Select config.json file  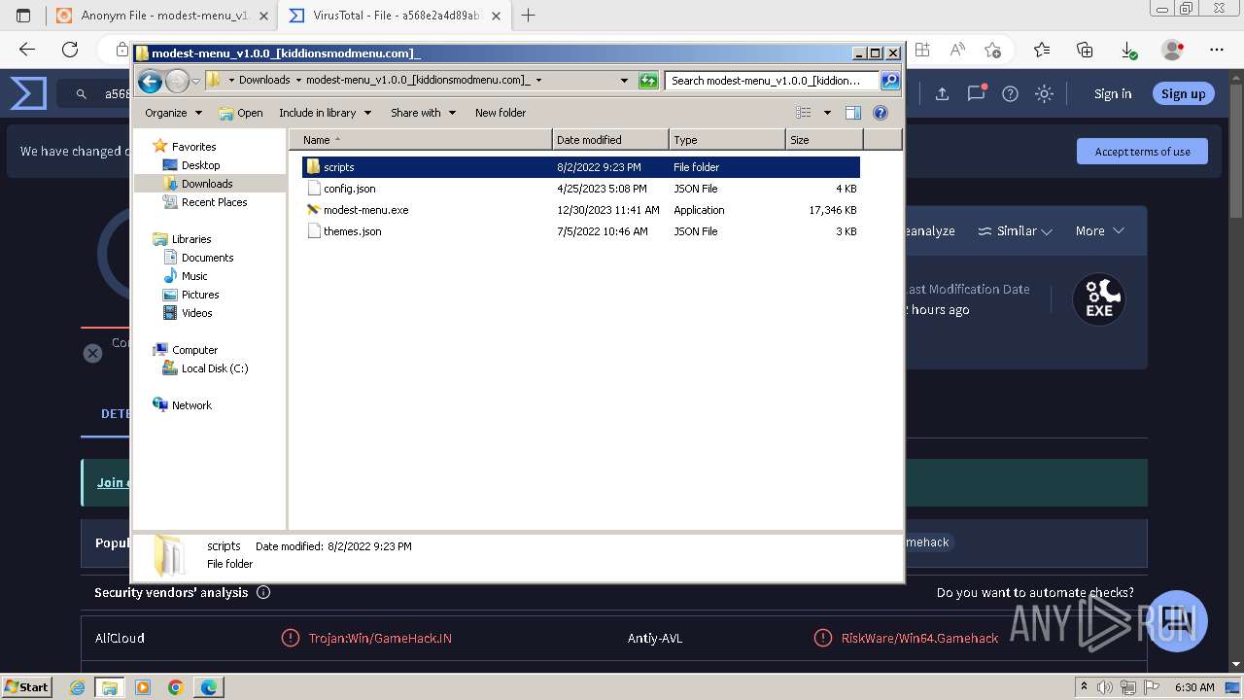(581, 189)
